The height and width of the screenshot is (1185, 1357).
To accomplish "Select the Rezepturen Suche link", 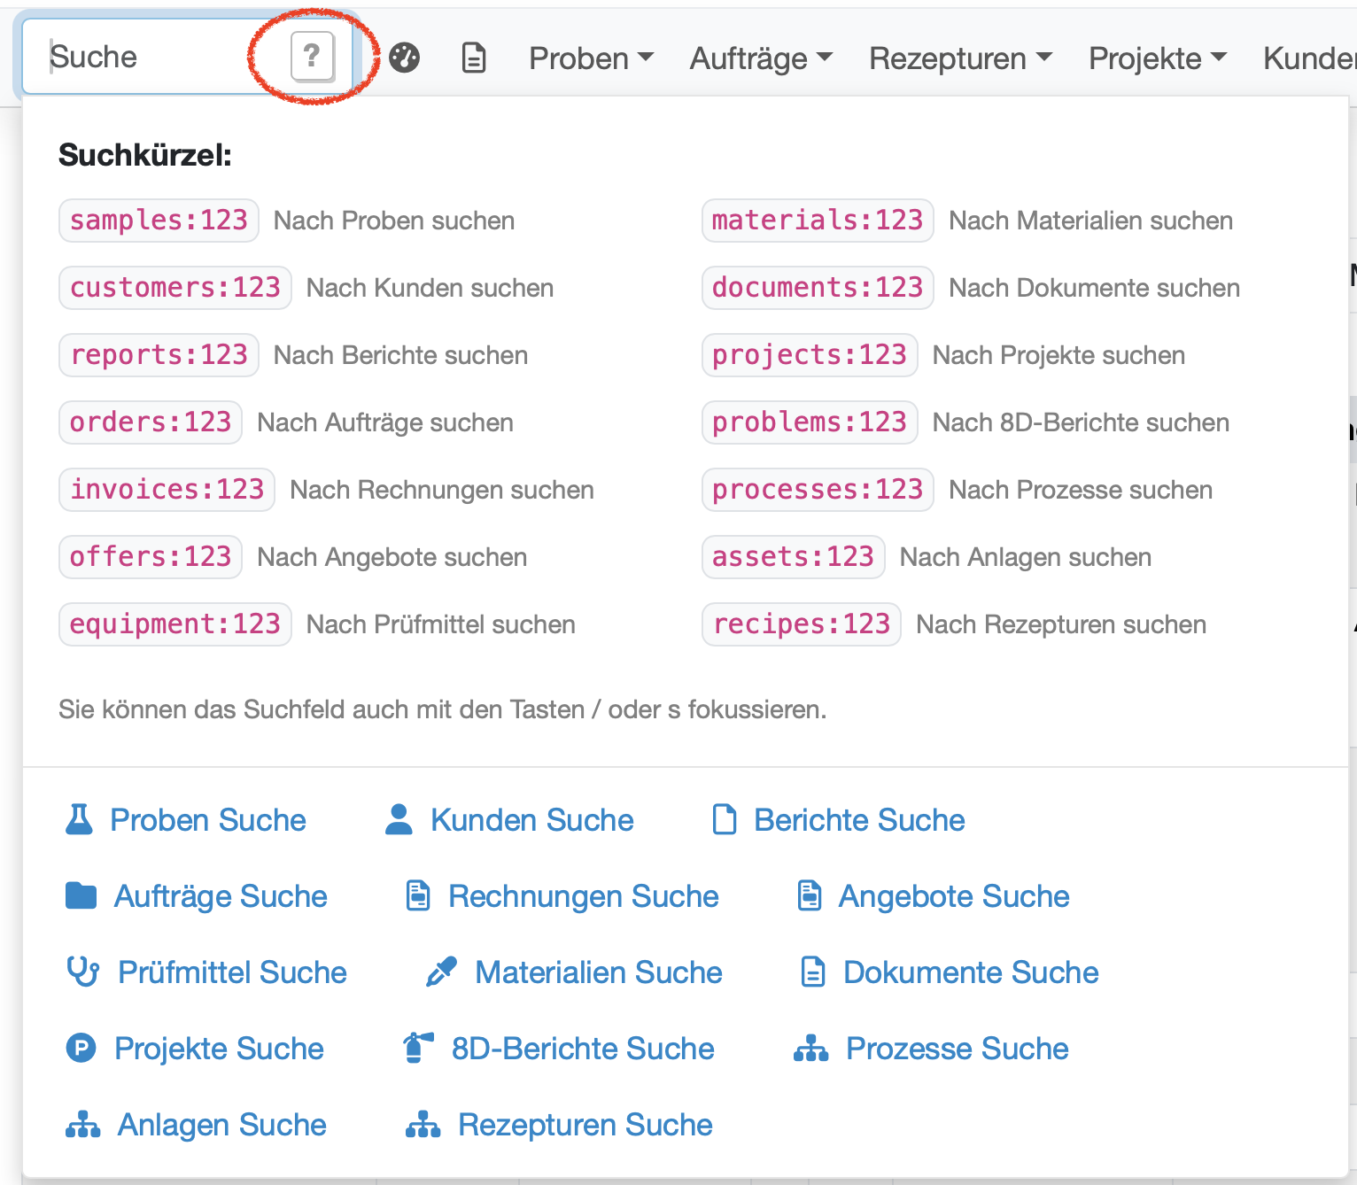I will pyautogui.click(x=585, y=1124).
